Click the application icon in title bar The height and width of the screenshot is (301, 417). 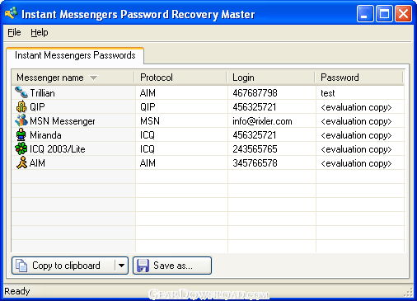(x=11, y=13)
